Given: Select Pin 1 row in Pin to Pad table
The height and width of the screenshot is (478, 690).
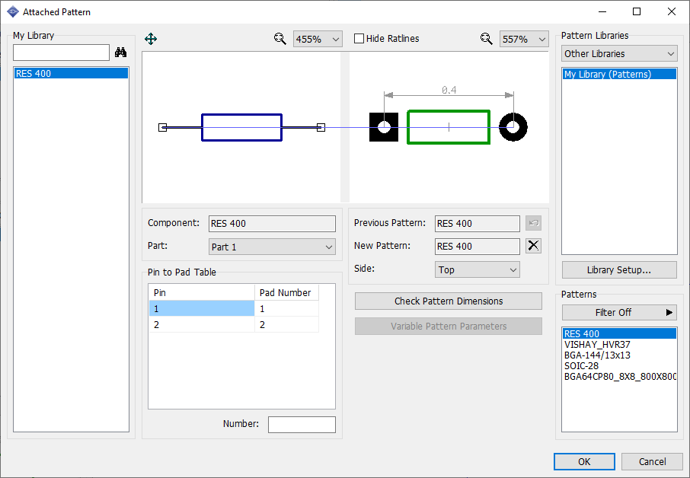Looking at the screenshot, I should click(202, 309).
